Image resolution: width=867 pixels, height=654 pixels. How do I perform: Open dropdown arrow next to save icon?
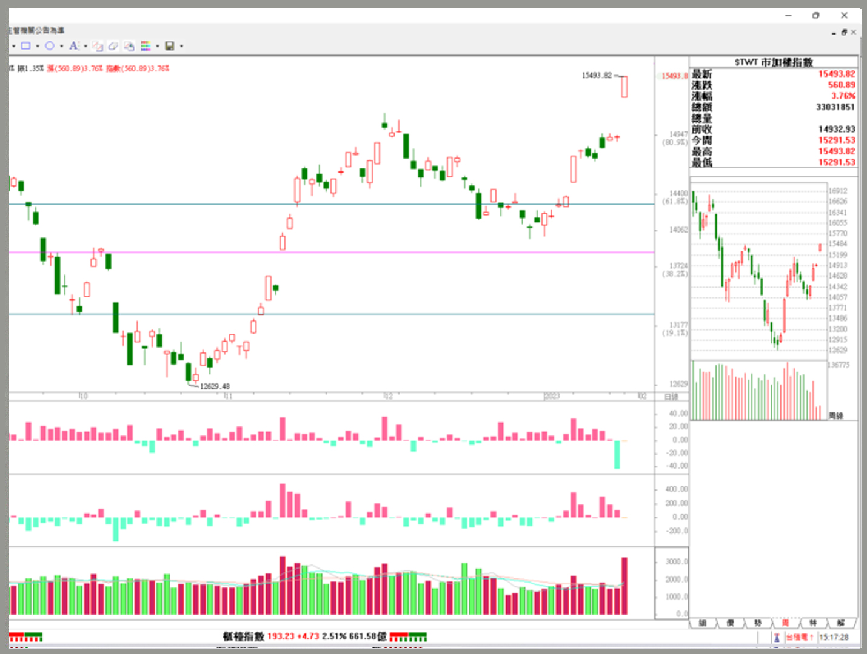pos(181,46)
